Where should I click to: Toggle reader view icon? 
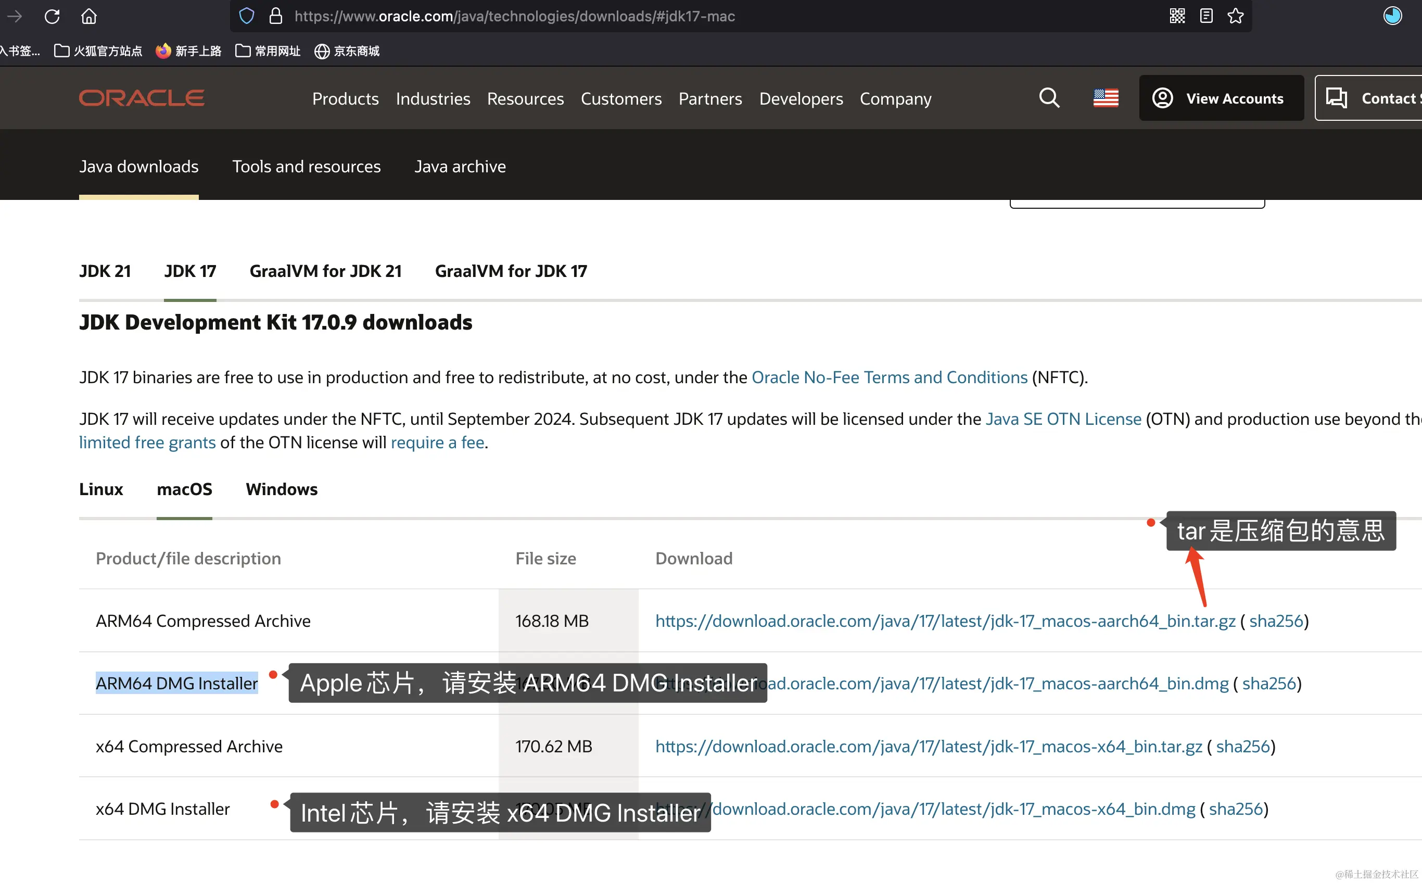coord(1206,16)
